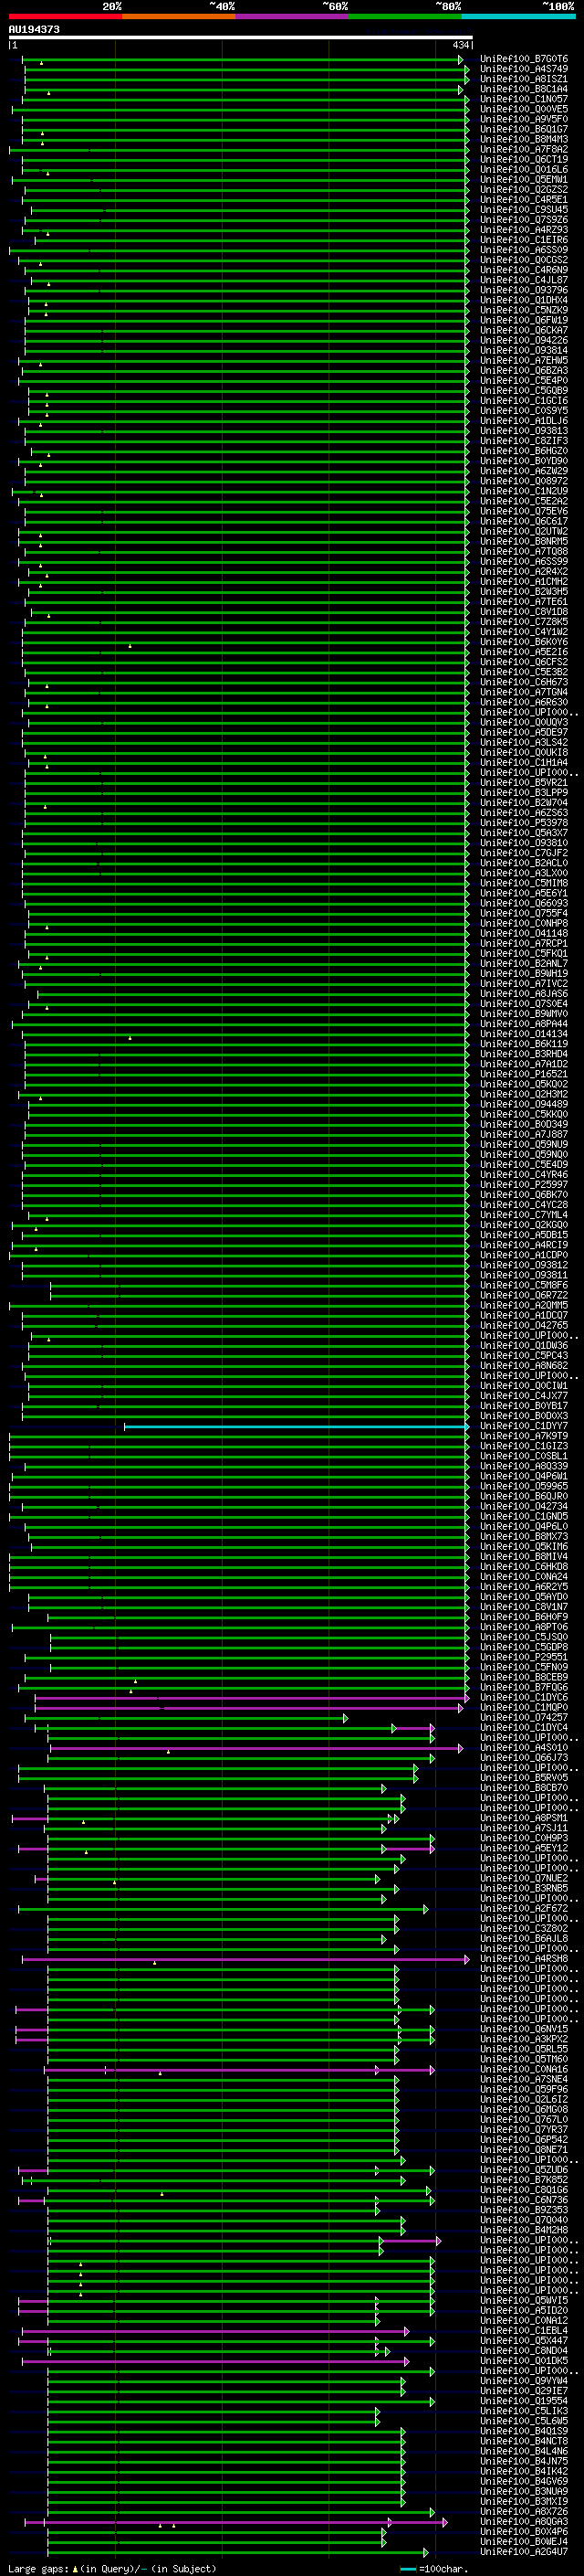The image size is (584, 2576).
Task: Click the purple alignment bar for UniRef100_C1DYC6
Action: point(252,1698)
